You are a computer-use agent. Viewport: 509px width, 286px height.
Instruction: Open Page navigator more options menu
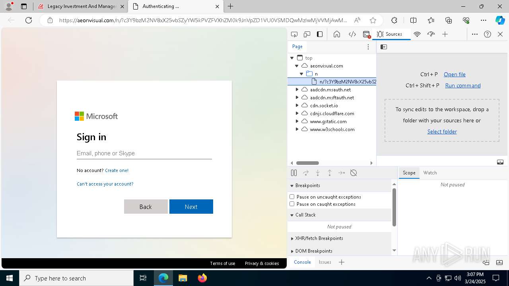click(368, 47)
